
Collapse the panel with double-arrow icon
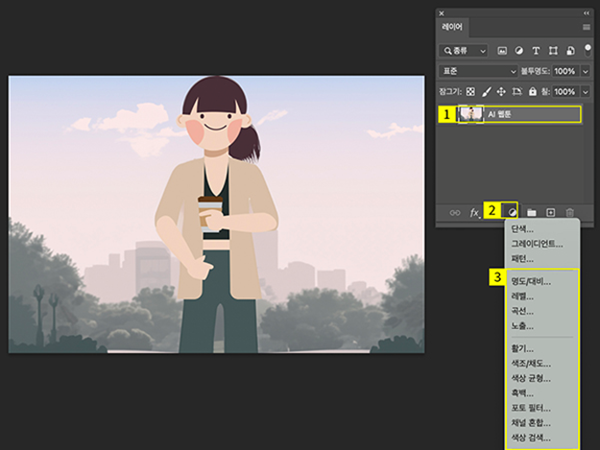coord(587,13)
